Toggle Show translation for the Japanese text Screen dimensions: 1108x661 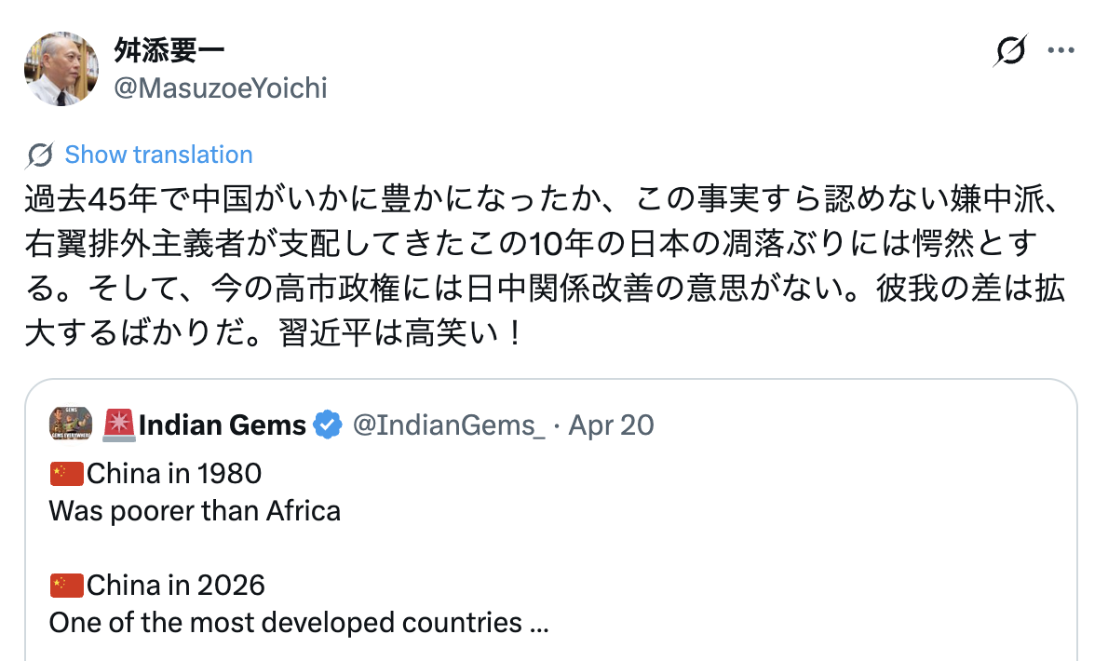(x=158, y=154)
